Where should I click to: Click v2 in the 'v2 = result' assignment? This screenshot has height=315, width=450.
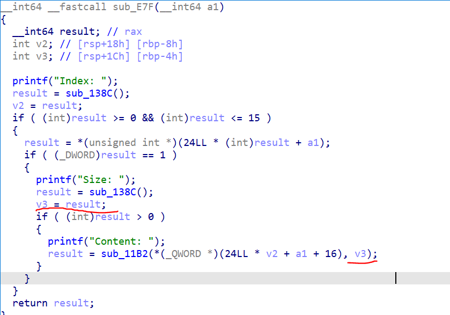tap(18, 106)
